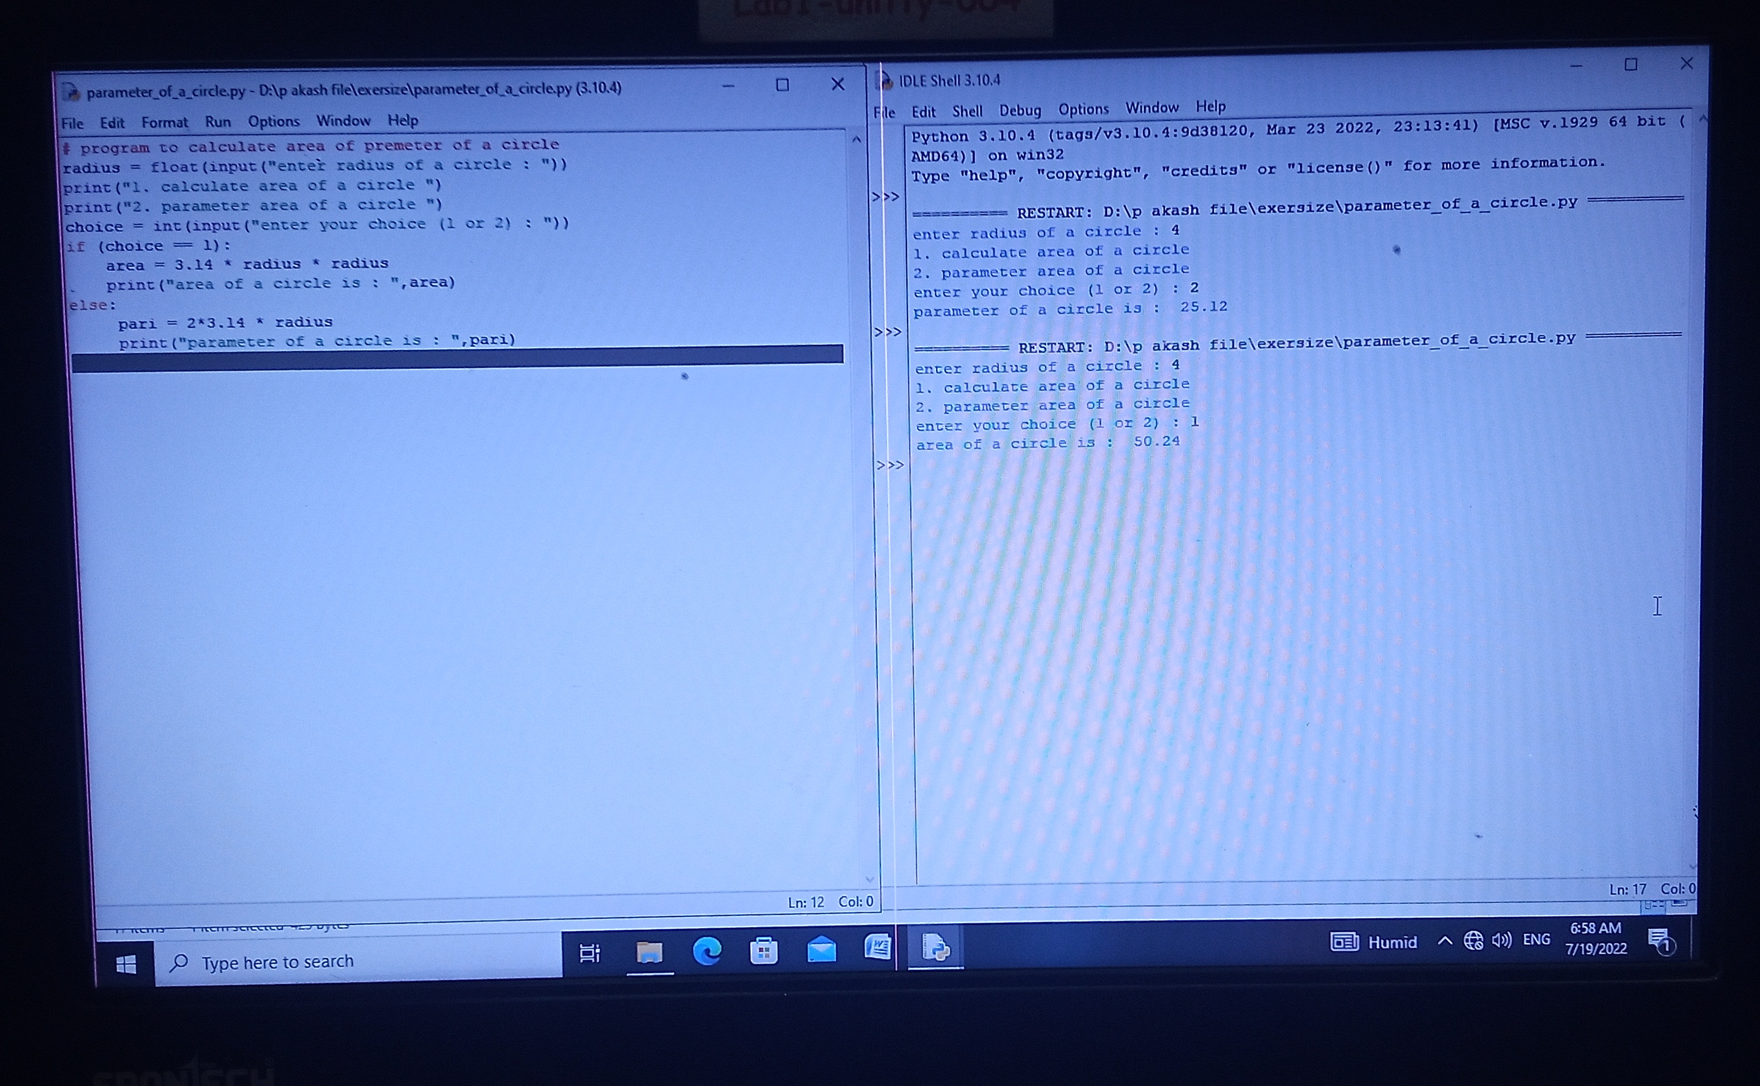Expand the hidden system tray icons chevron

click(x=1445, y=942)
